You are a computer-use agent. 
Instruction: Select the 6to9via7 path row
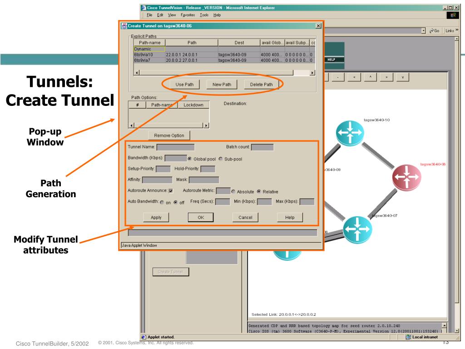pyautogui.click(x=224, y=60)
